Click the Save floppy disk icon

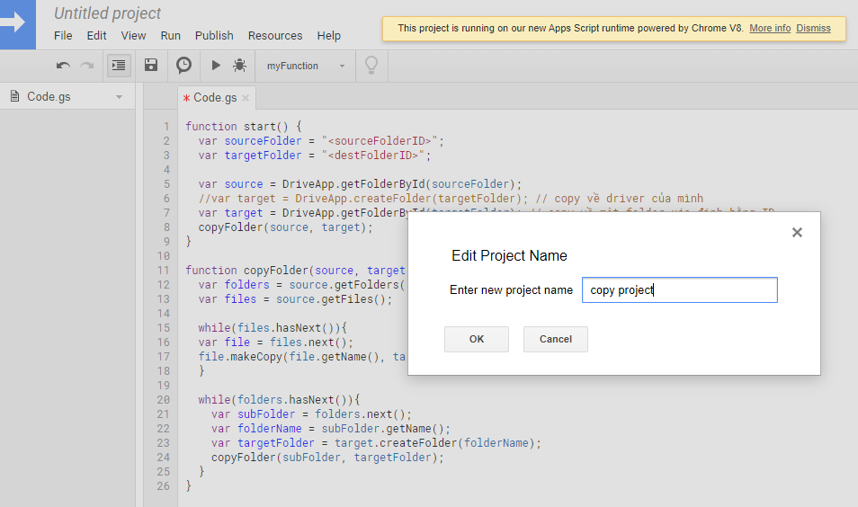151,66
